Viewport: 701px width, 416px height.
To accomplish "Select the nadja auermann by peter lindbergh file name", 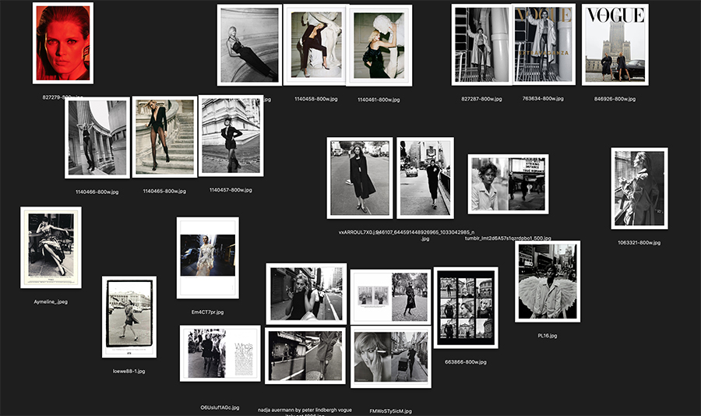I will tap(305, 411).
